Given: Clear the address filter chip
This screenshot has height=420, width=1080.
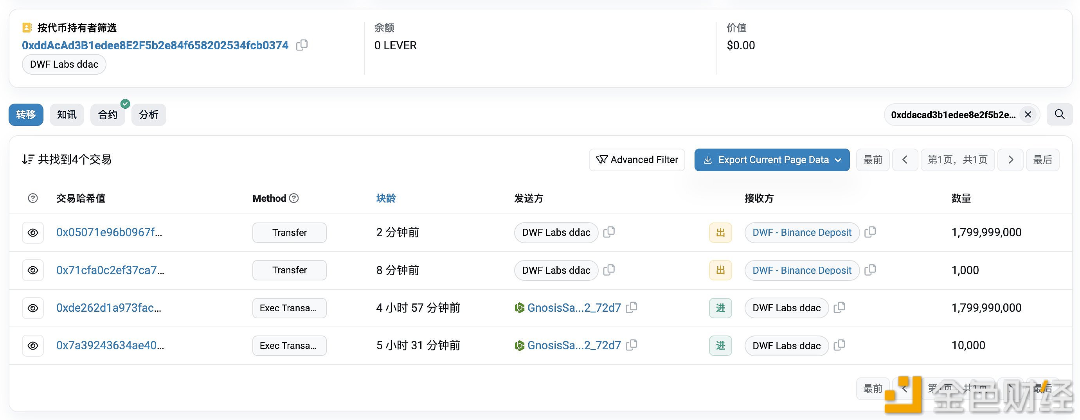Looking at the screenshot, I should click(1028, 115).
